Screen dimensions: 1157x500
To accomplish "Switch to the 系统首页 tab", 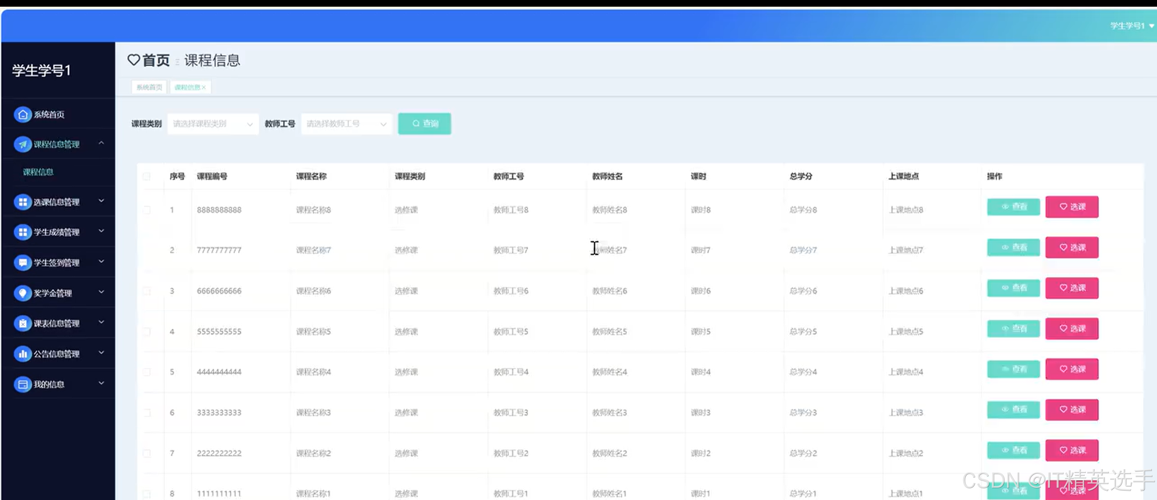I will (x=149, y=87).
